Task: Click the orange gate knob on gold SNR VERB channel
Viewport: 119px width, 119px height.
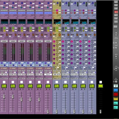Action: (x=59, y=35)
